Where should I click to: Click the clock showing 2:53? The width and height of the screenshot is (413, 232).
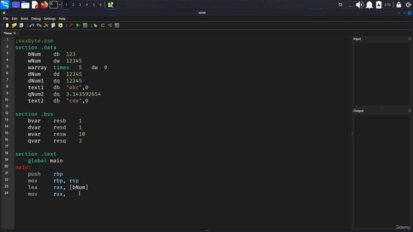pyautogui.click(x=387, y=5)
